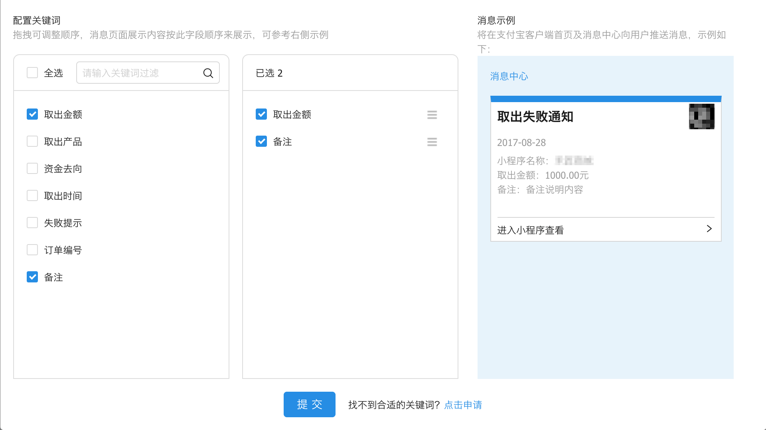Check the 订单编号 keyword checkbox
The height and width of the screenshot is (430, 766).
(x=32, y=250)
